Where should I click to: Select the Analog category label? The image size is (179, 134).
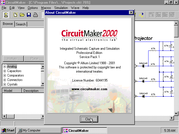pyautogui.click(x=12, y=66)
